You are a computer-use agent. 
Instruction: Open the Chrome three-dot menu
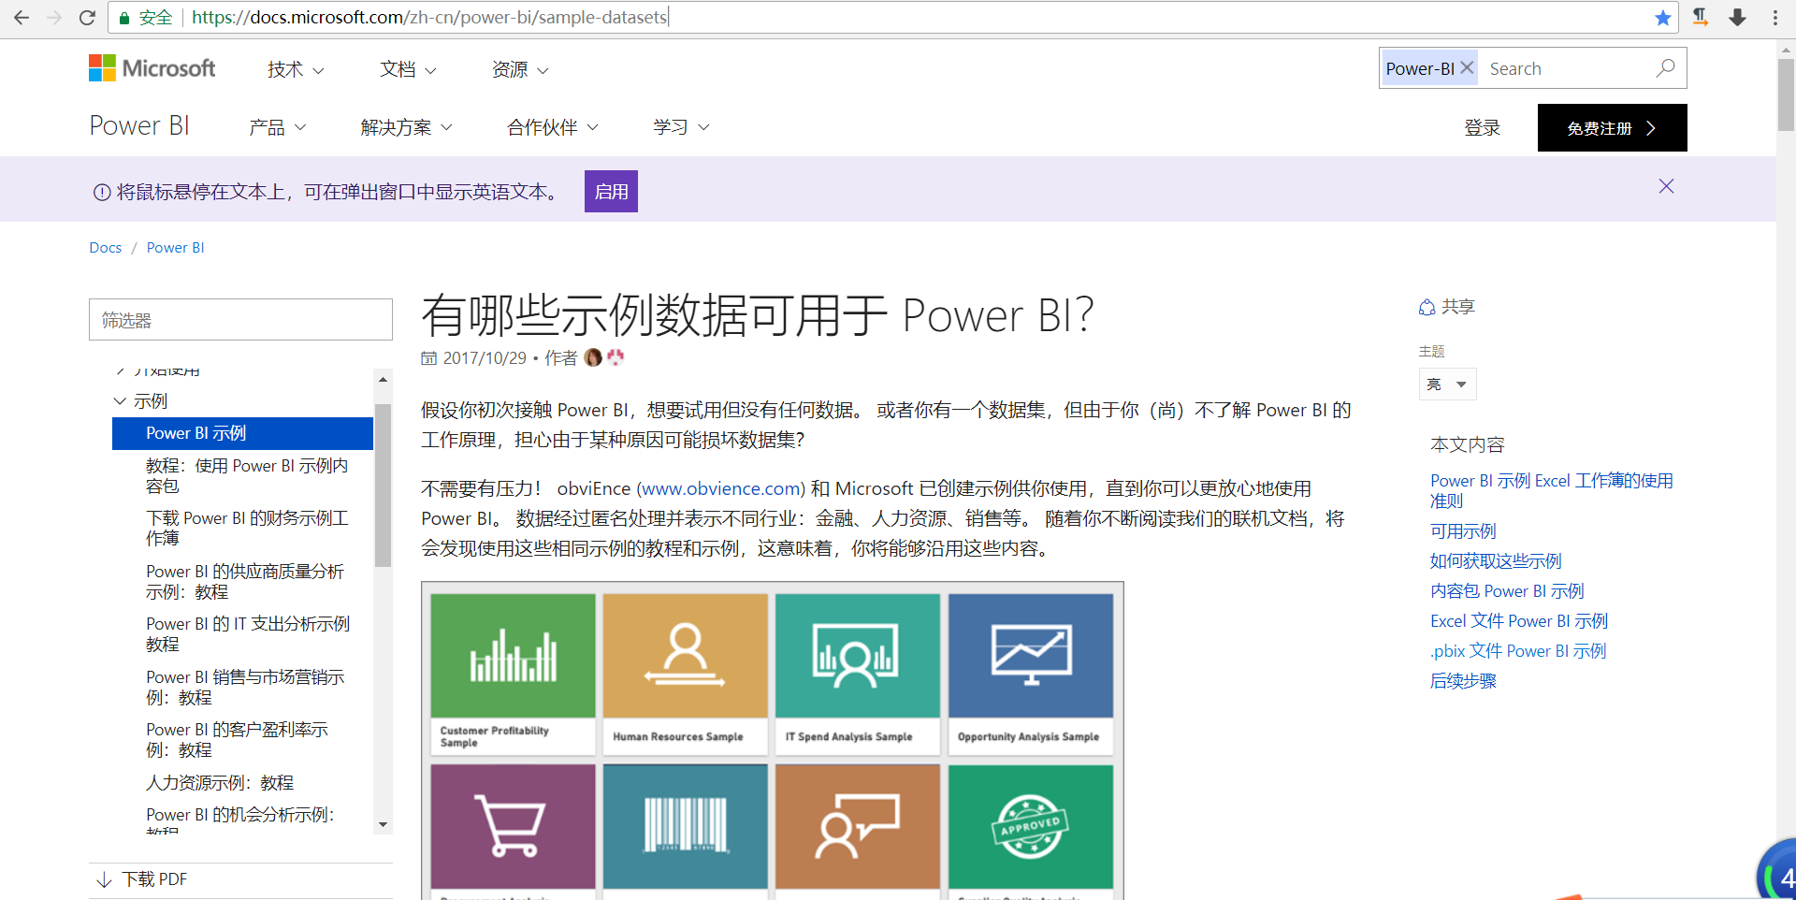pyautogui.click(x=1774, y=17)
